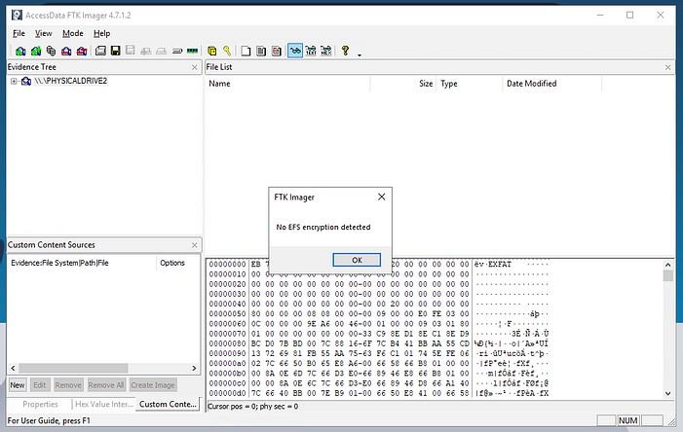
Task: Click the greyed Remove All button
Action: click(106, 385)
